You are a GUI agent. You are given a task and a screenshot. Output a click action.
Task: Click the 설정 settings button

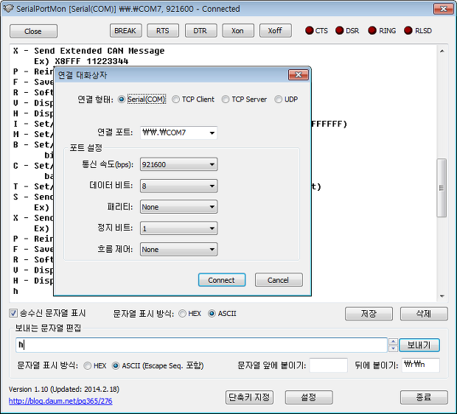pos(309,397)
